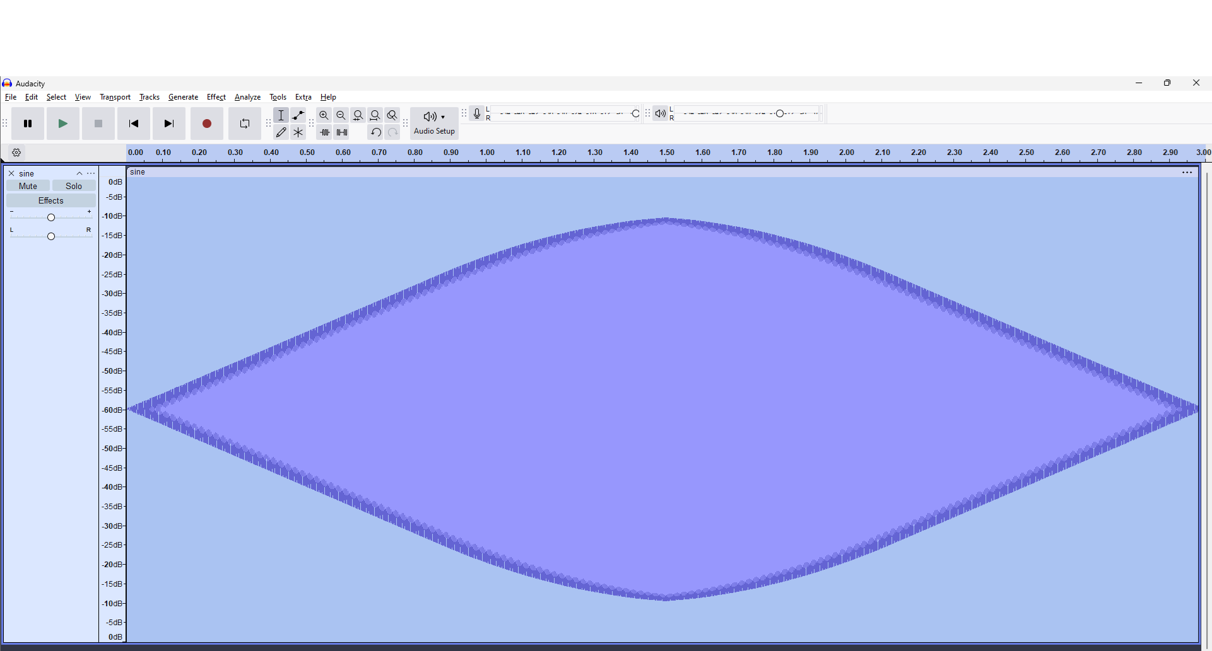Open the Audio Setup dropdown
Viewport: 1212px width, 651px height.
tap(433, 122)
